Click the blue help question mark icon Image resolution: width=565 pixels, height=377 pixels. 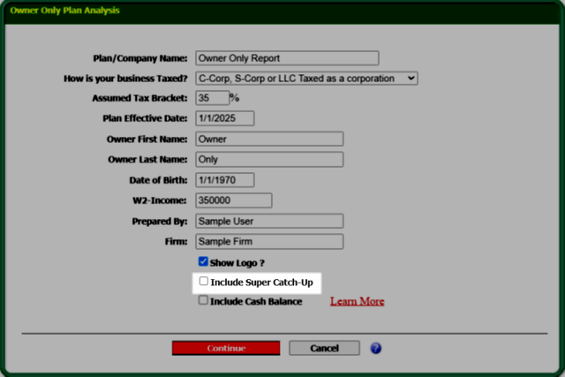376,348
